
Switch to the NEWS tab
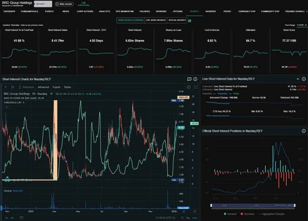click(x=66, y=11)
